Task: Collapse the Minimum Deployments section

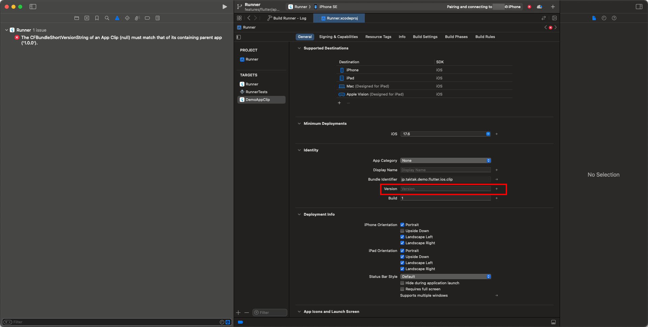Action: [299, 123]
